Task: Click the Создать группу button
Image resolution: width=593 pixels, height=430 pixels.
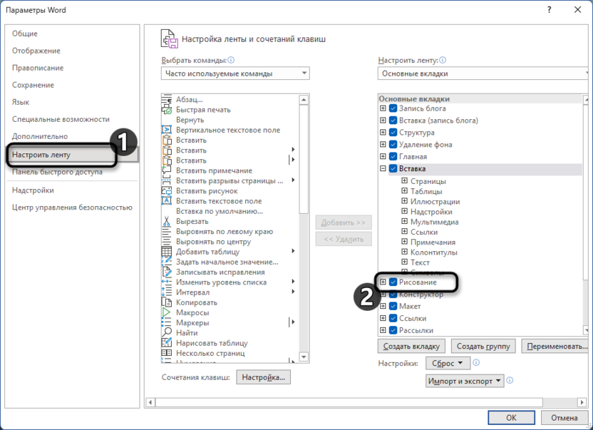Action: coord(483,346)
